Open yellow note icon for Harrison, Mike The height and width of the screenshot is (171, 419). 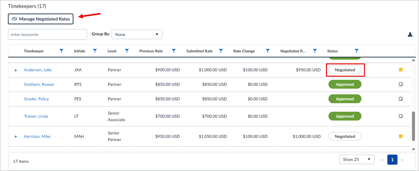tap(401, 136)
